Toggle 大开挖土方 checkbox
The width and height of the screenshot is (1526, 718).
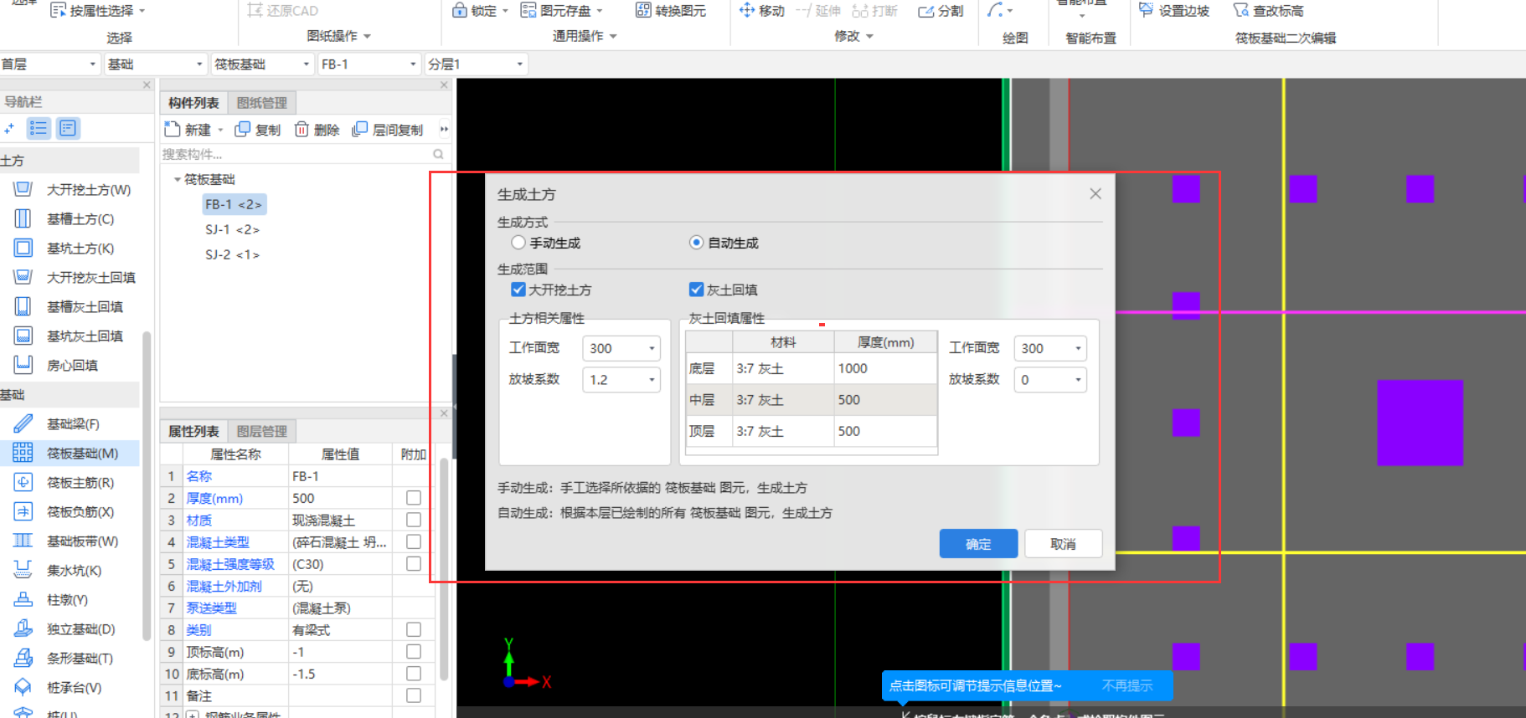coord(518,290)
